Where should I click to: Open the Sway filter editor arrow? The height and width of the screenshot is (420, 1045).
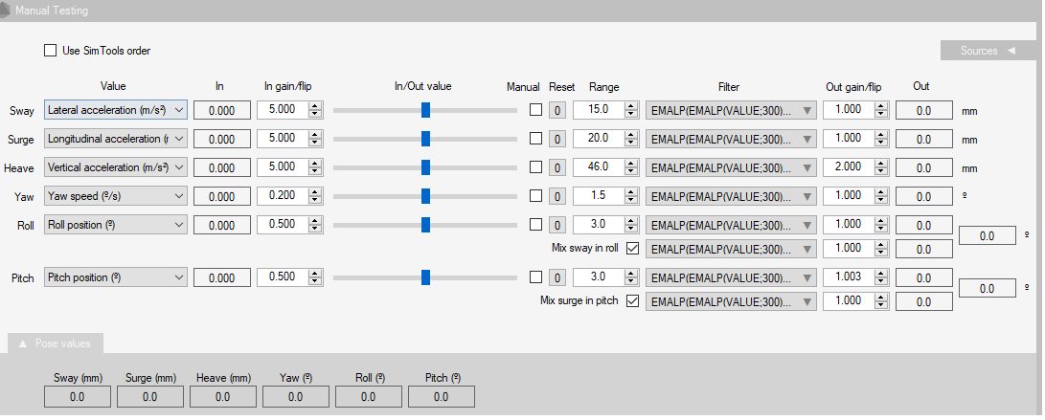(806, 110)
